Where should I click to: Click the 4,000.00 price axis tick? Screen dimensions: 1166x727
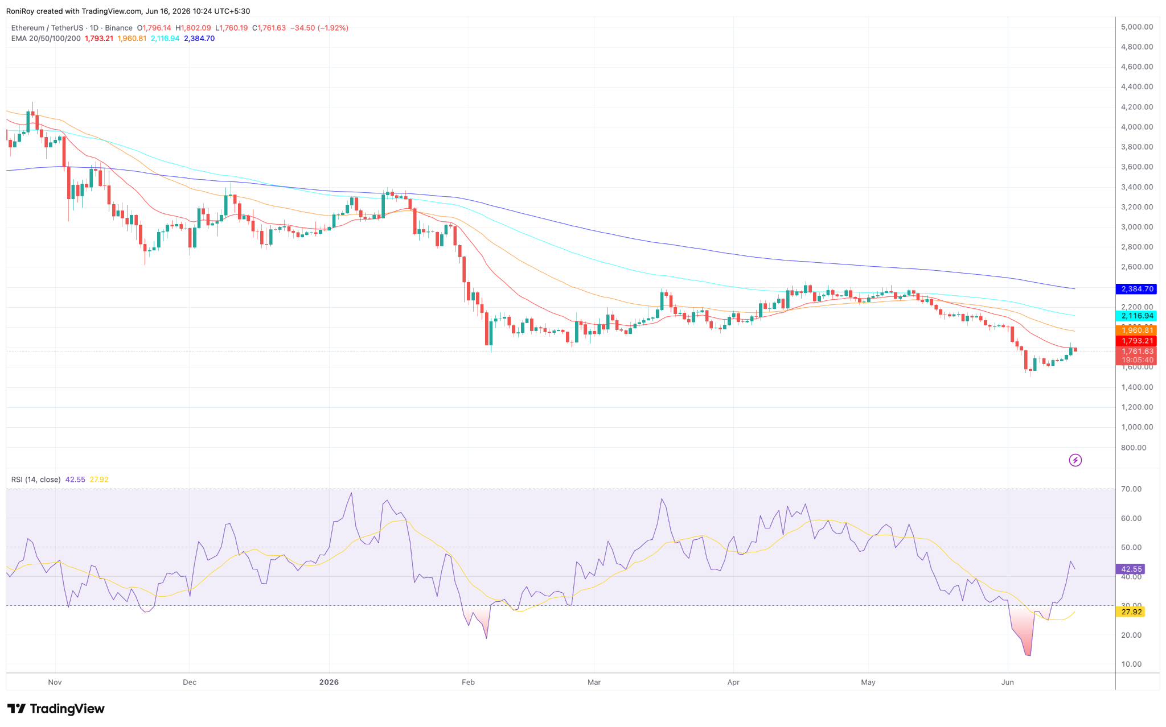point(1136,127)
